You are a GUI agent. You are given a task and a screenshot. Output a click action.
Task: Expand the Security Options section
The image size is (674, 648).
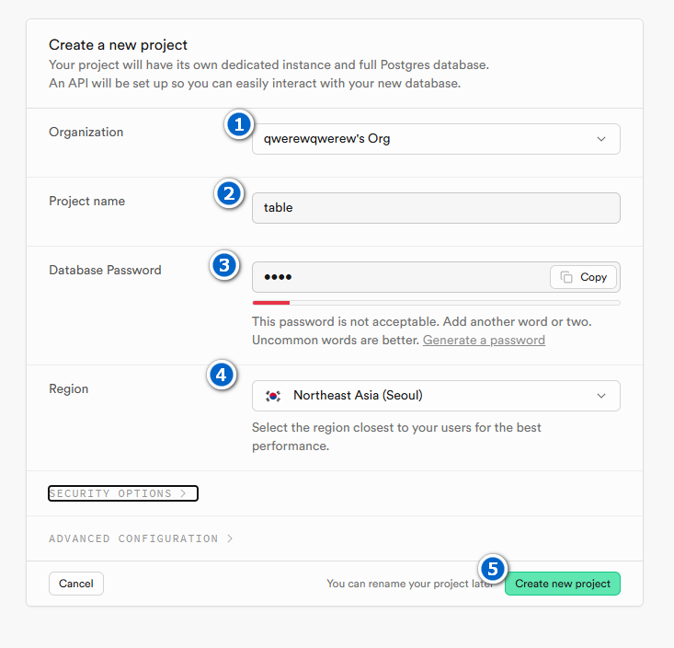point(122,493)
